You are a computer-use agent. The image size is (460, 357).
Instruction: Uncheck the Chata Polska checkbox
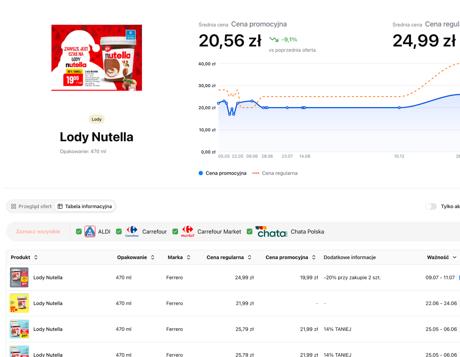250,232
